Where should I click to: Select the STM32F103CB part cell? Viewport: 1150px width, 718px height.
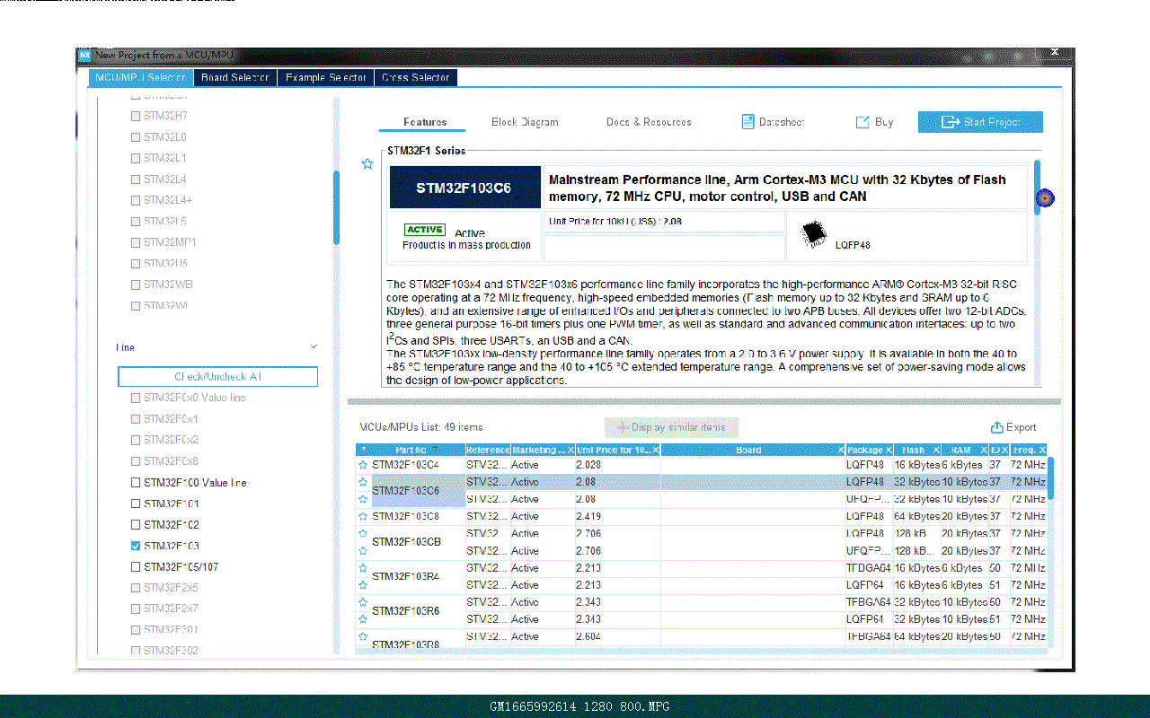pyautogui.click(x=419, y=542)
